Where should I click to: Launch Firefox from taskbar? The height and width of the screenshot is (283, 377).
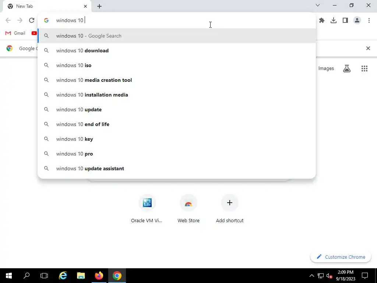[99, 276]
